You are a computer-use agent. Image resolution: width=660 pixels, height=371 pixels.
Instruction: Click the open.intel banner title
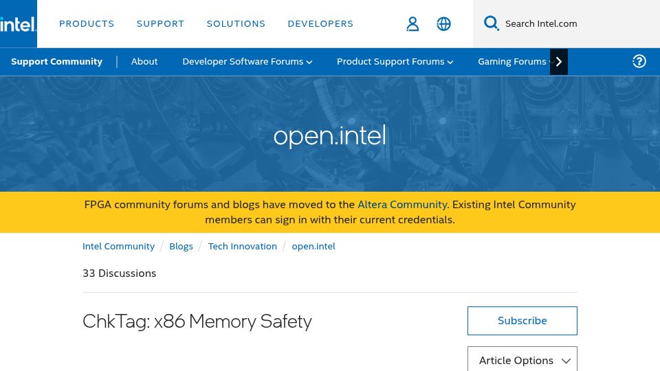pyautogui.click(x=329, y=136)
